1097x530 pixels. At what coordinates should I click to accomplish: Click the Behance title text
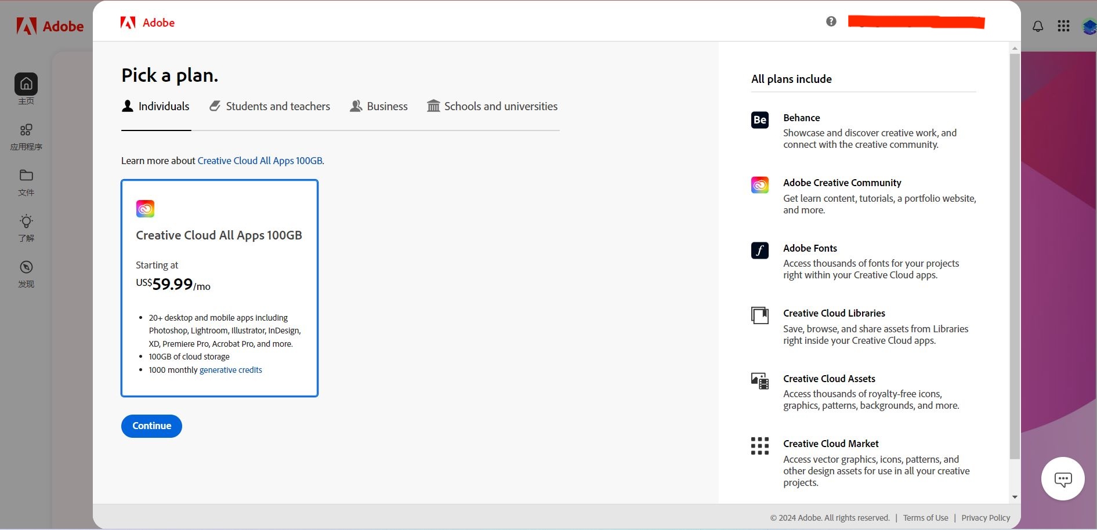(x=801, y=118)
